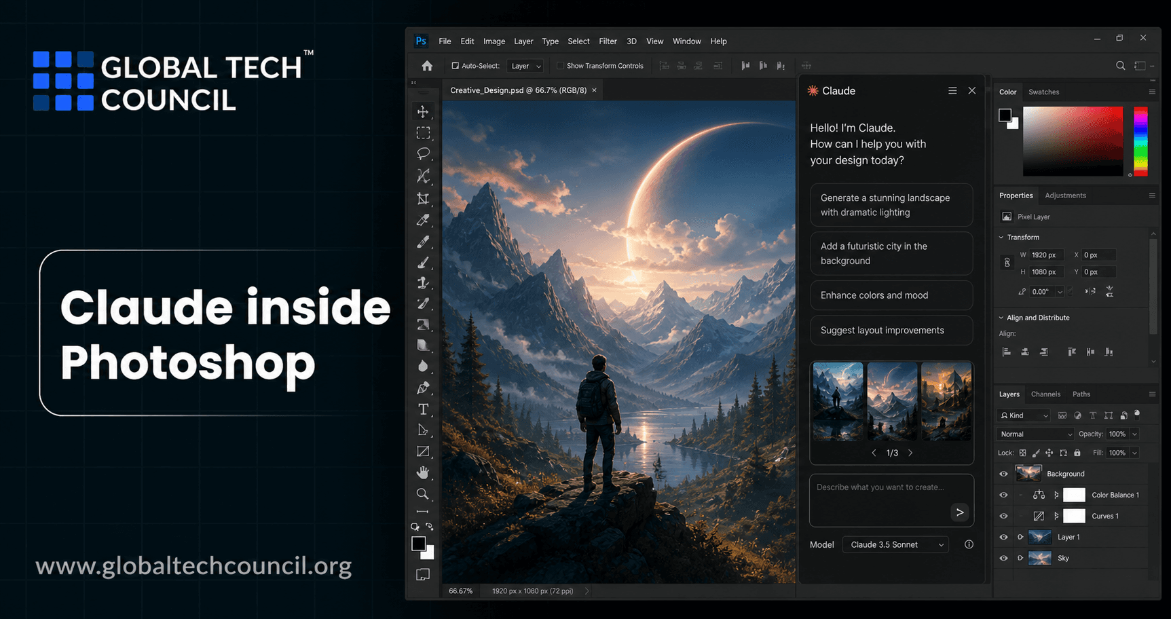Viewport: 1171px width, 619px height.
Task: Collapse the Align and Distribute section
Action: tap(1001, 318)
